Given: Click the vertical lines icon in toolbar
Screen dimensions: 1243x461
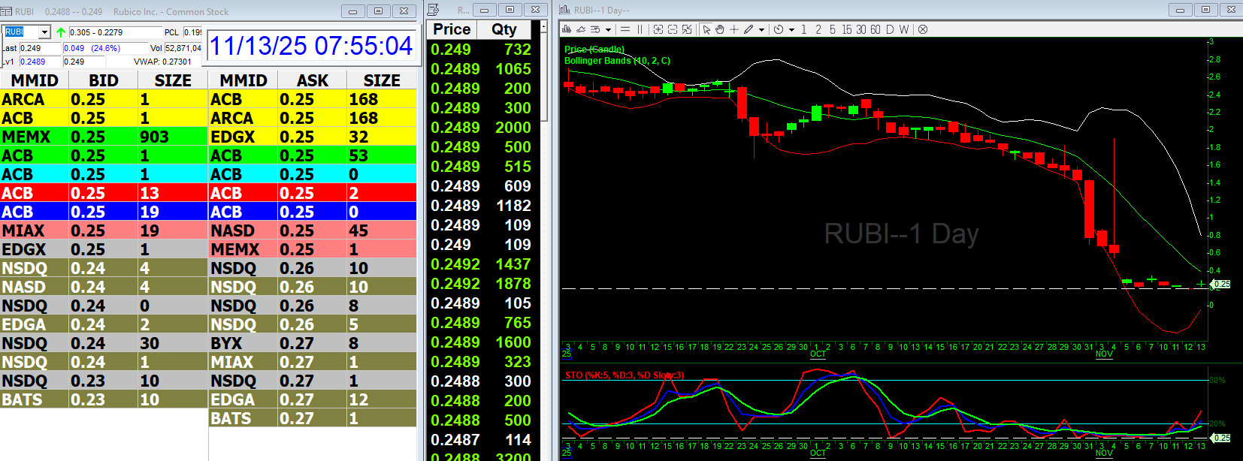Looking at the screenshot, I should pos(640,29).
